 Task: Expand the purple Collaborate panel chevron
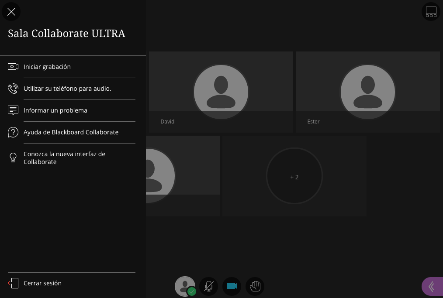point(432,286)
